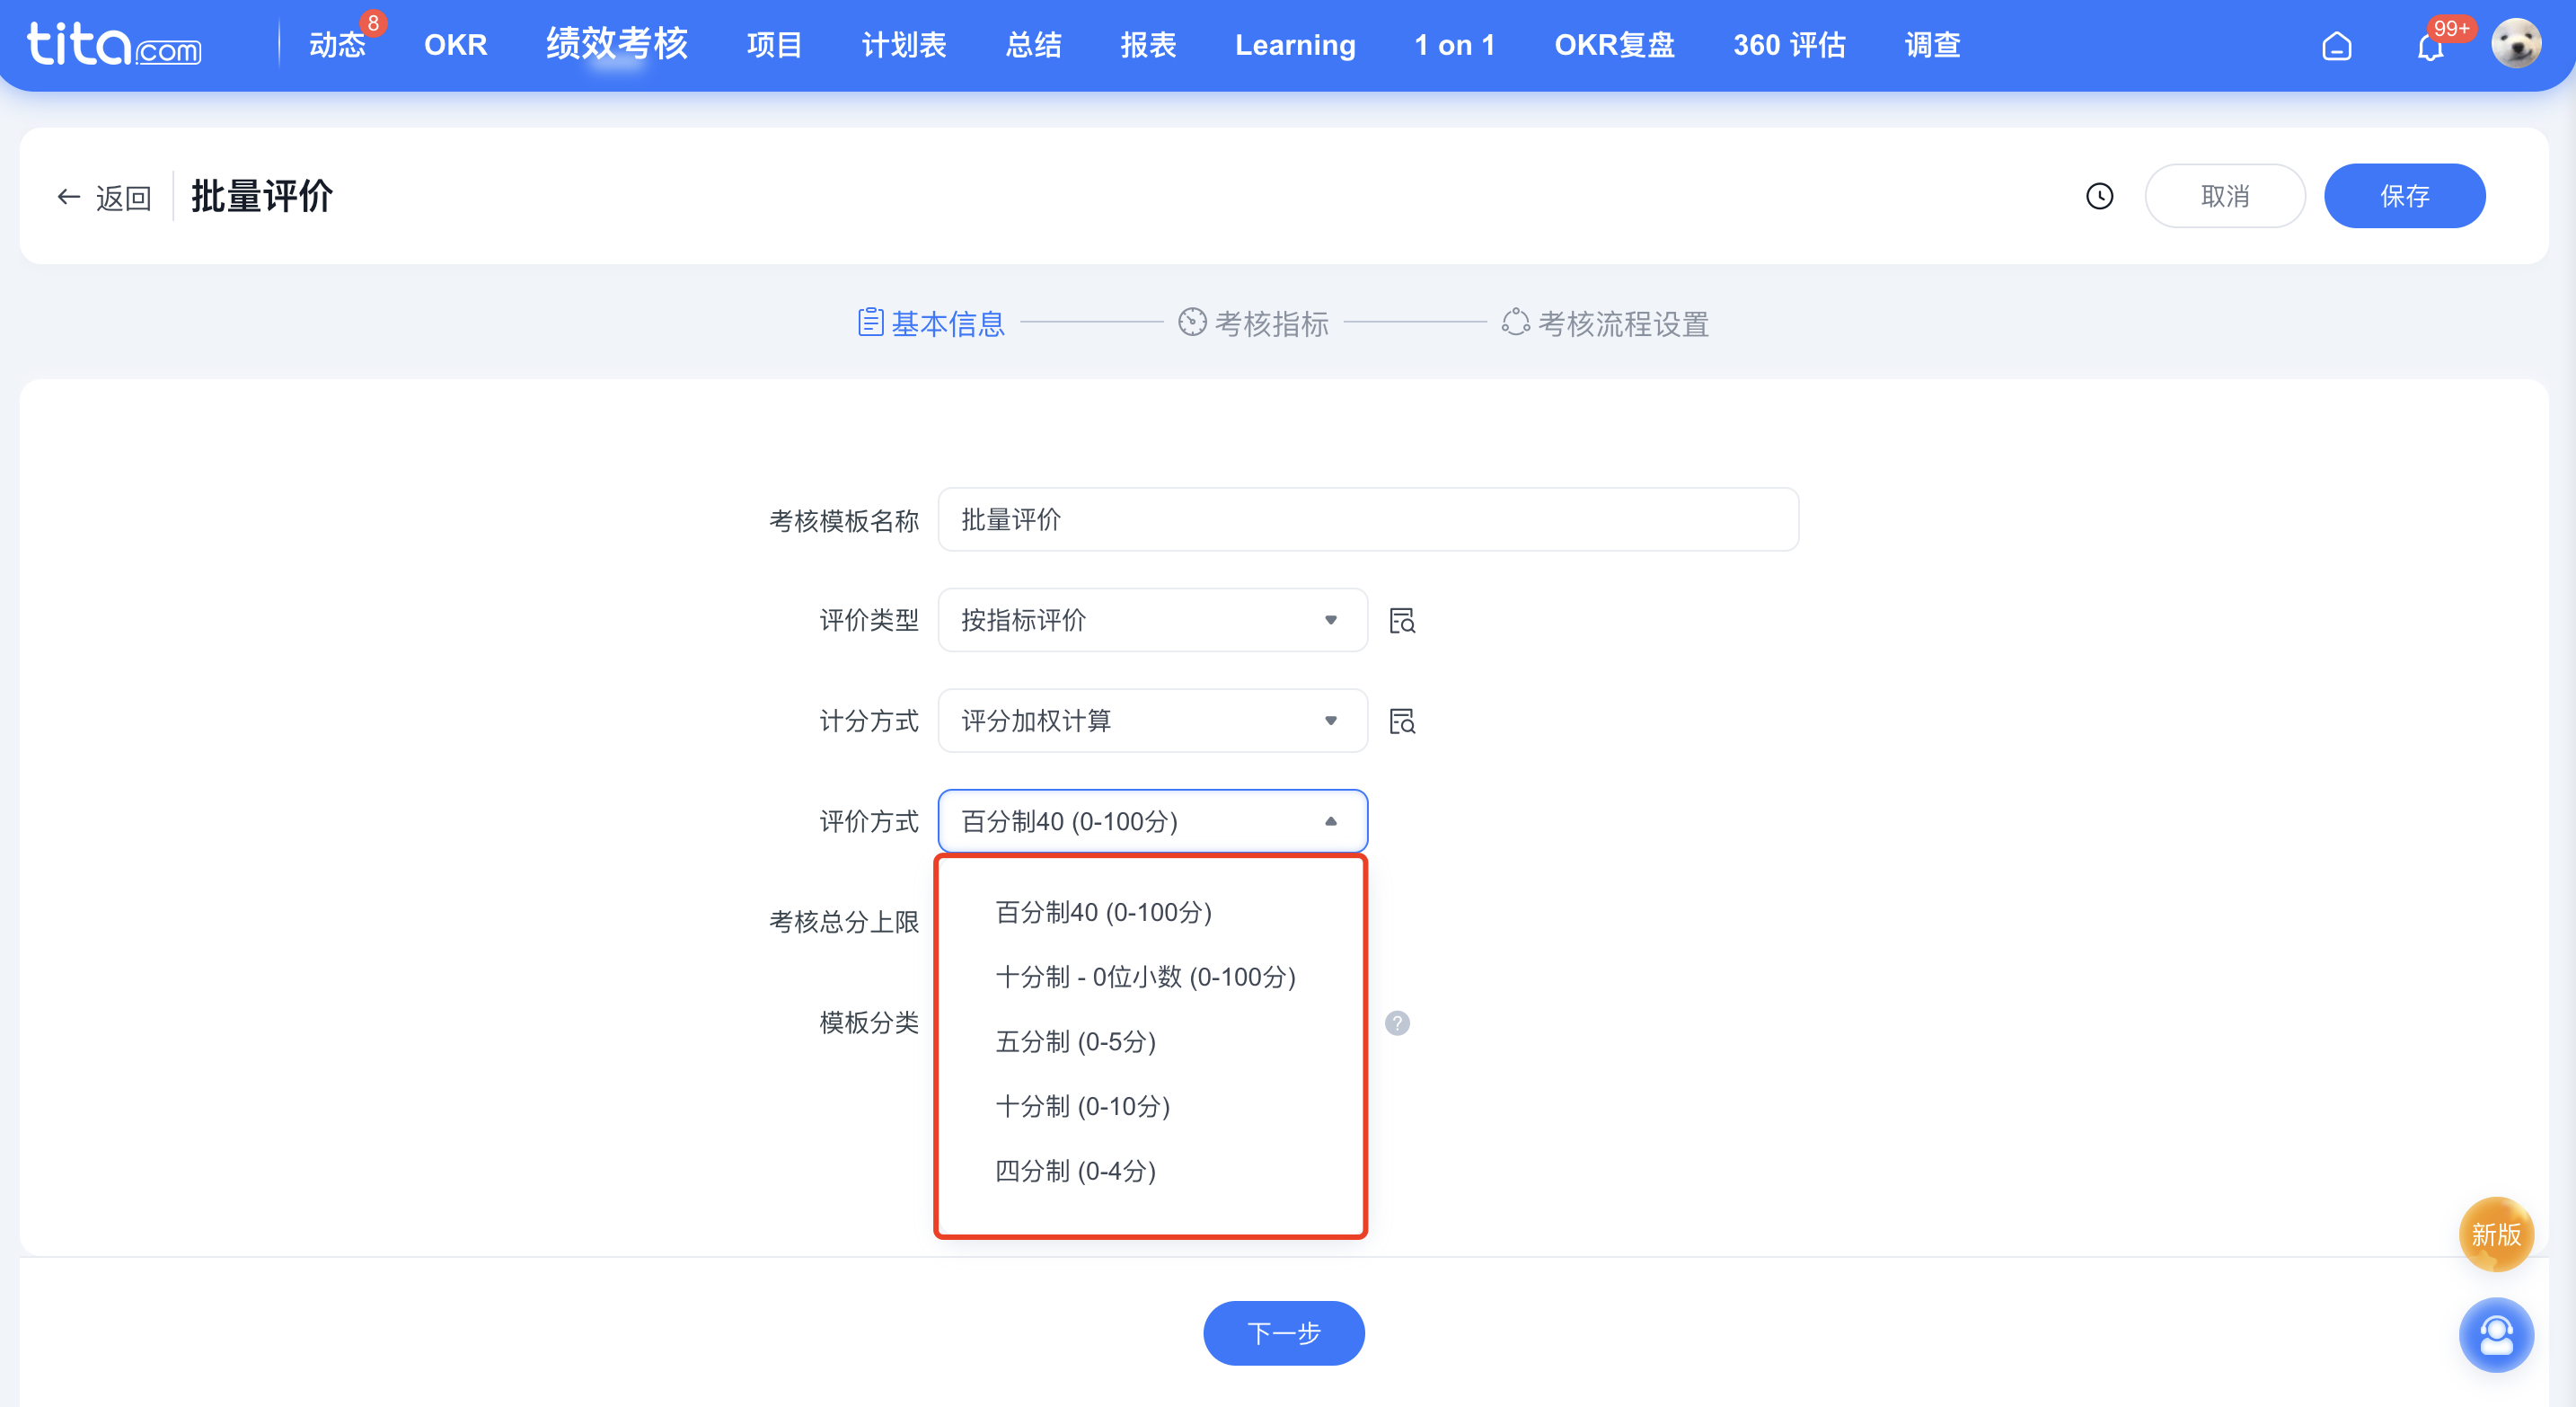Click the history/clock icon
Image resolution: width=2576 pixels, height=1407 pixels.
[2098, 196]
